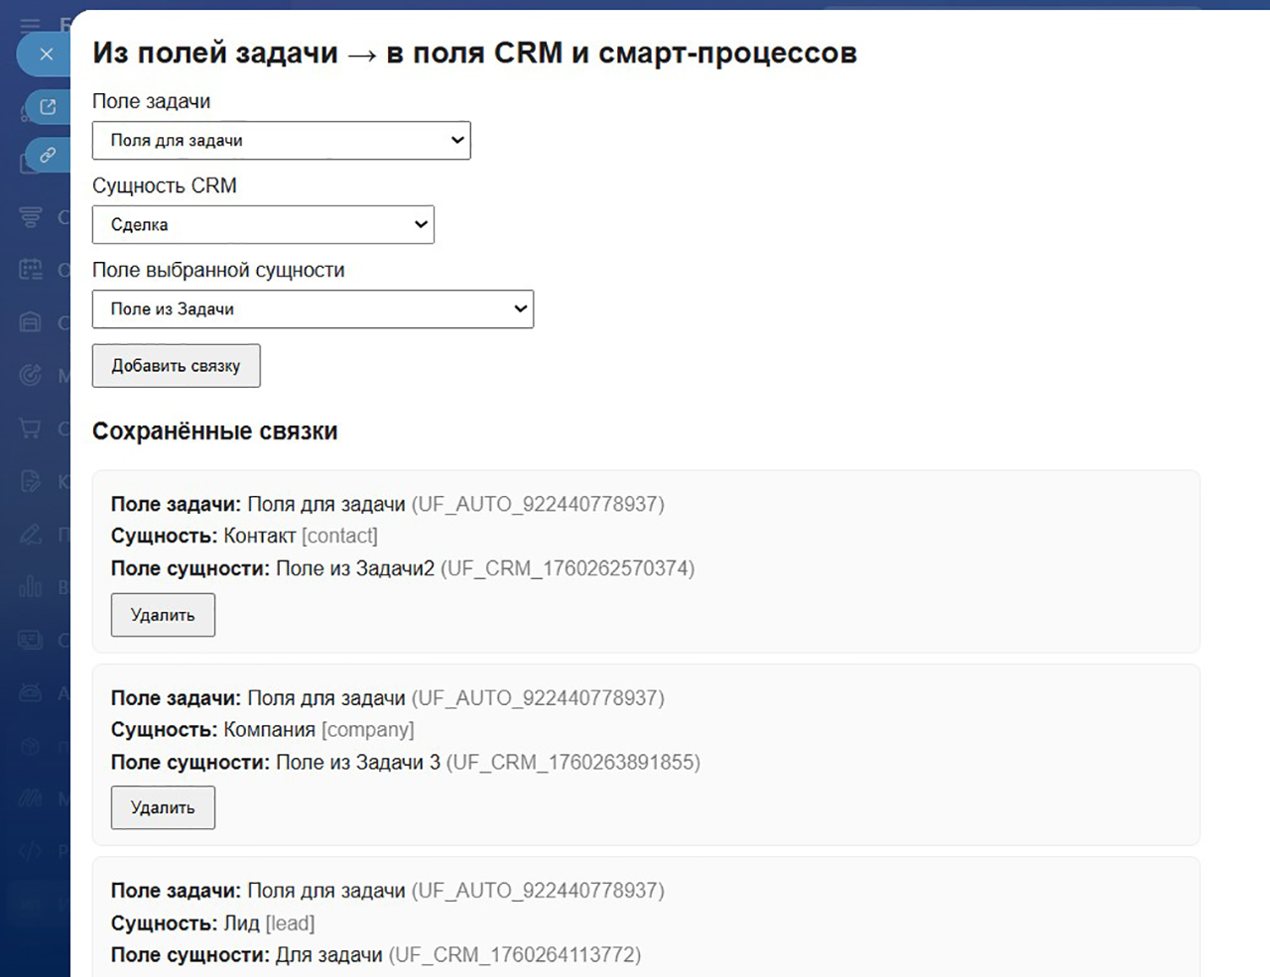Click the shopping cart icon in the sidebar

tap(31, 428)
